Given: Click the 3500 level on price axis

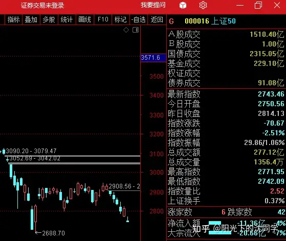Looking at the screenshot, I should click(157, 76).
